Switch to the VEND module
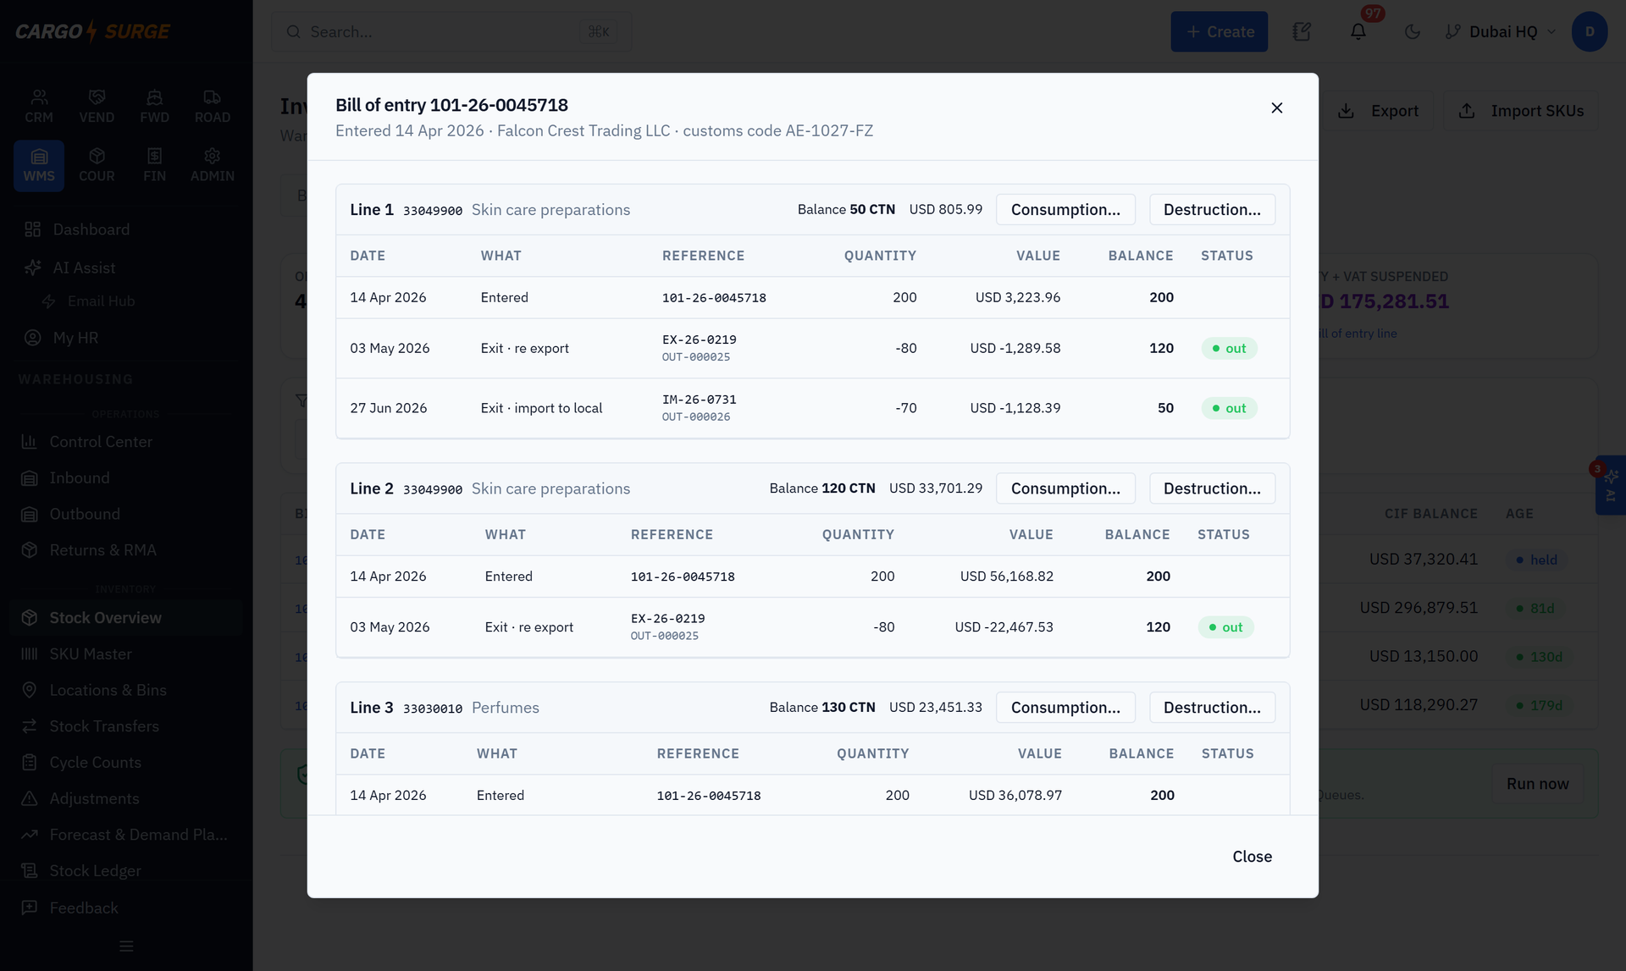The width and height of the screenshot is (1626, 971). (x=97, y=107)
